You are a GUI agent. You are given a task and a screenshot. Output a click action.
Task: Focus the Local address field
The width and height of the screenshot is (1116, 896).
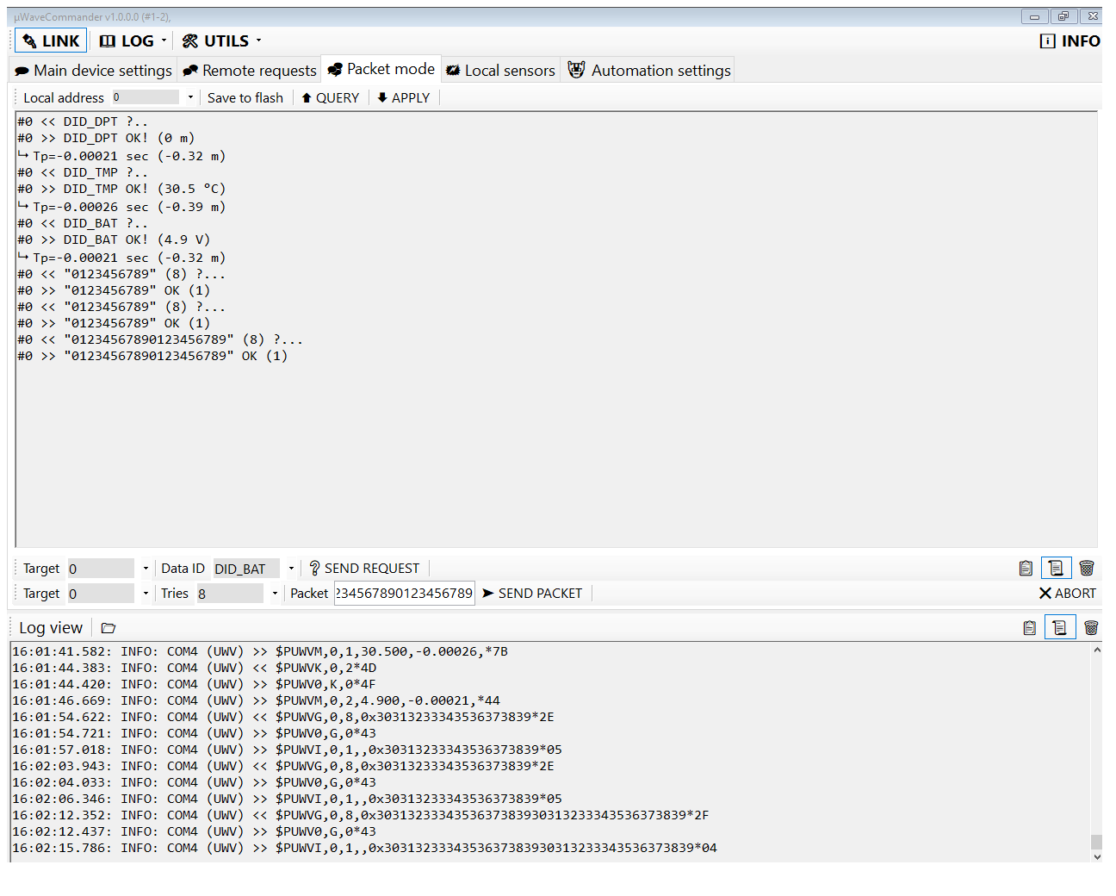(x=145, y=97)
